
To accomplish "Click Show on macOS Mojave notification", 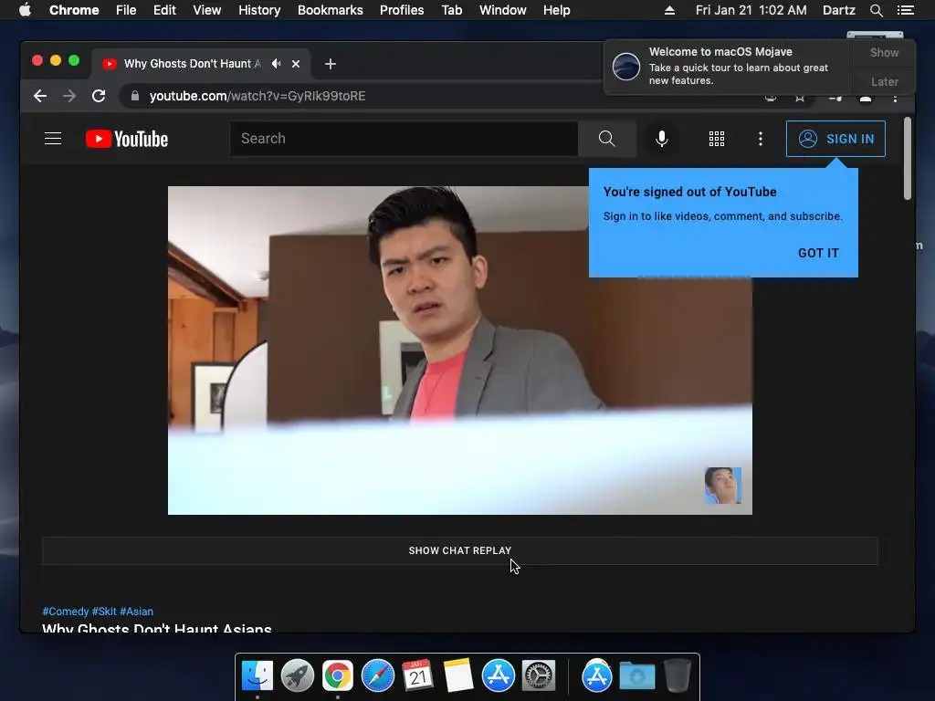I will tap(884, 52).
